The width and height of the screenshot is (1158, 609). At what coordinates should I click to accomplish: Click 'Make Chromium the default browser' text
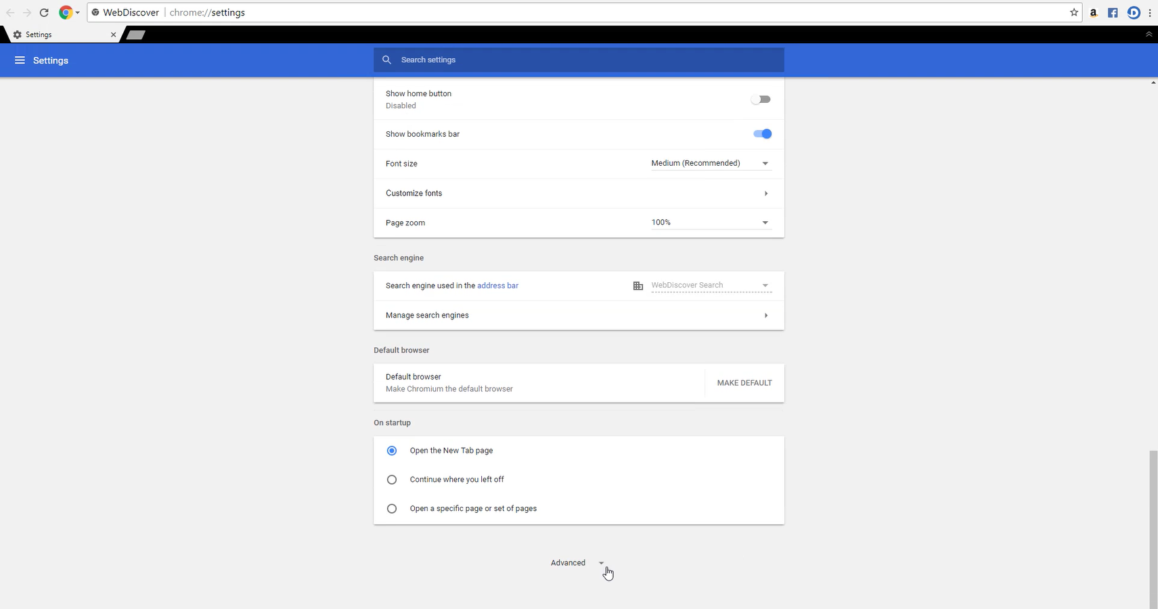[x=449, y=389]
